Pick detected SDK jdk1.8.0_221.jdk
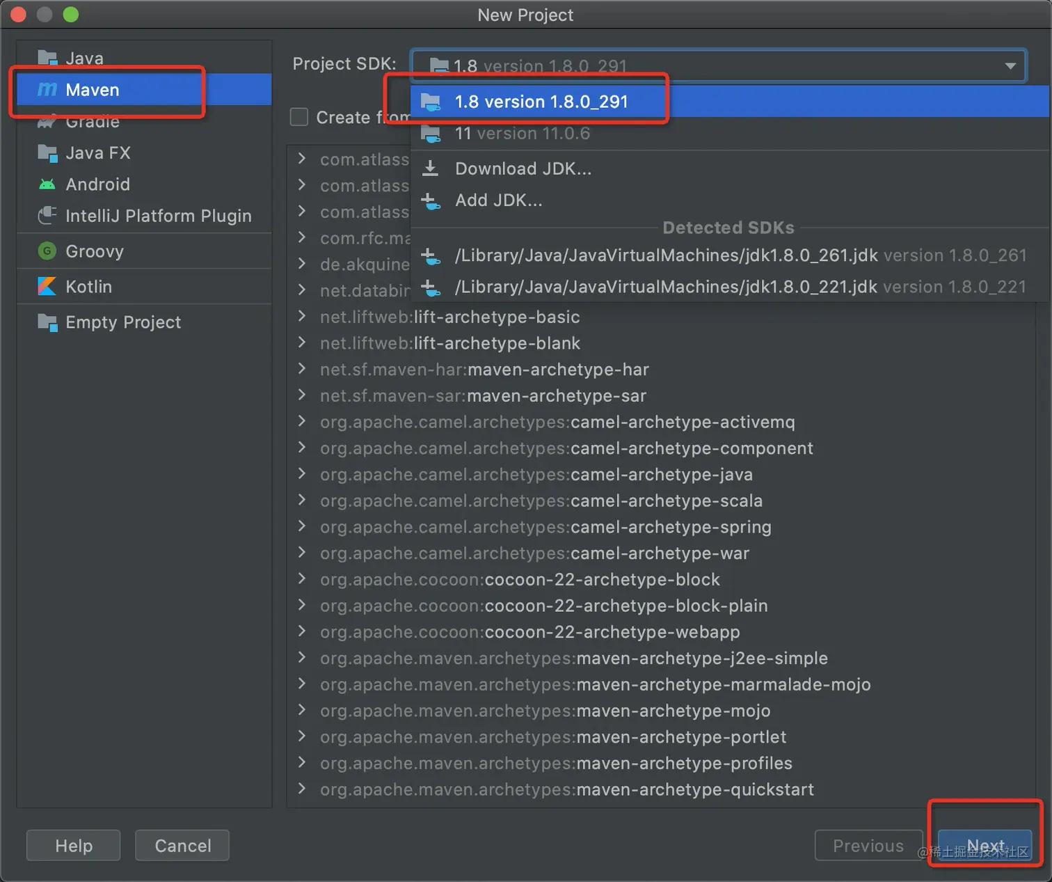Image resolution: width=1052 pixels, height=882 pixels. click(x=730, y=287)
